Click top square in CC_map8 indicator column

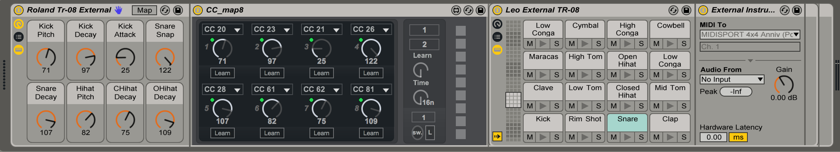point(461,30)
